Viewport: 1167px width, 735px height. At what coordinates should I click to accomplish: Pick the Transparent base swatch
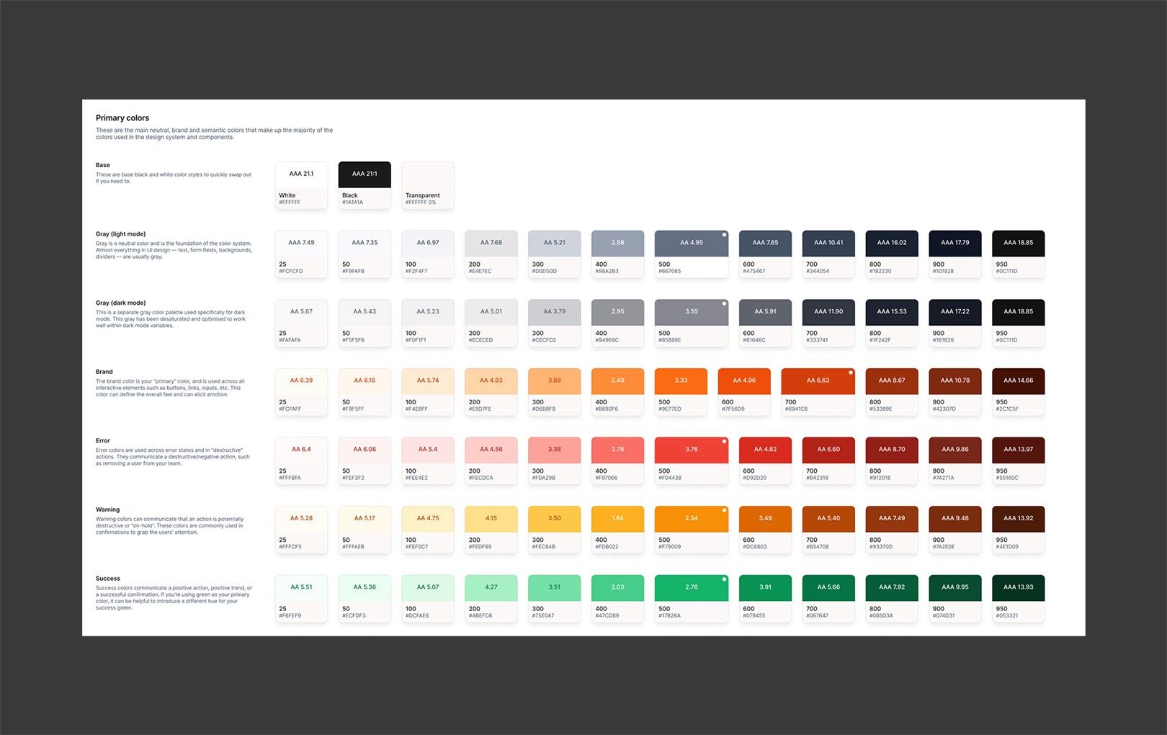(x=428, y=185)
